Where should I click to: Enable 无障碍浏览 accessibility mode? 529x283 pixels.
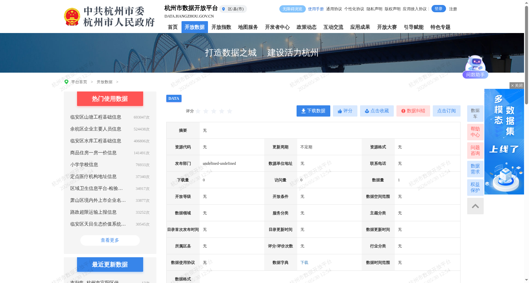pyautogui.click(x=293, y=9)
